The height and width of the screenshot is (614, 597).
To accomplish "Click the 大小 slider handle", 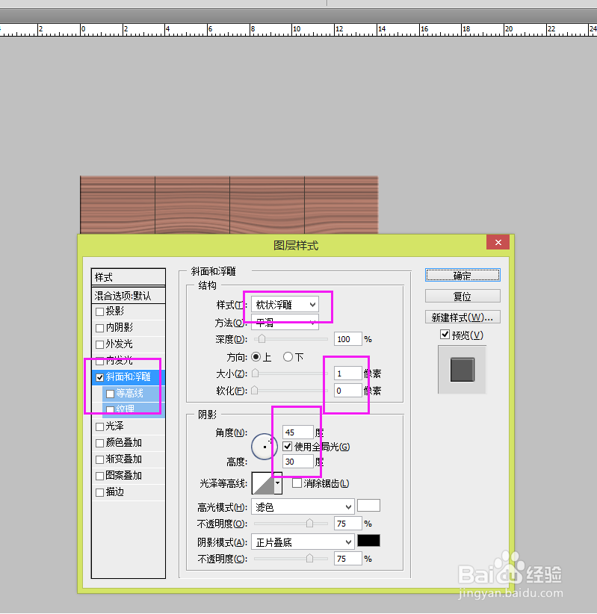I will click(x=255, y=373).
